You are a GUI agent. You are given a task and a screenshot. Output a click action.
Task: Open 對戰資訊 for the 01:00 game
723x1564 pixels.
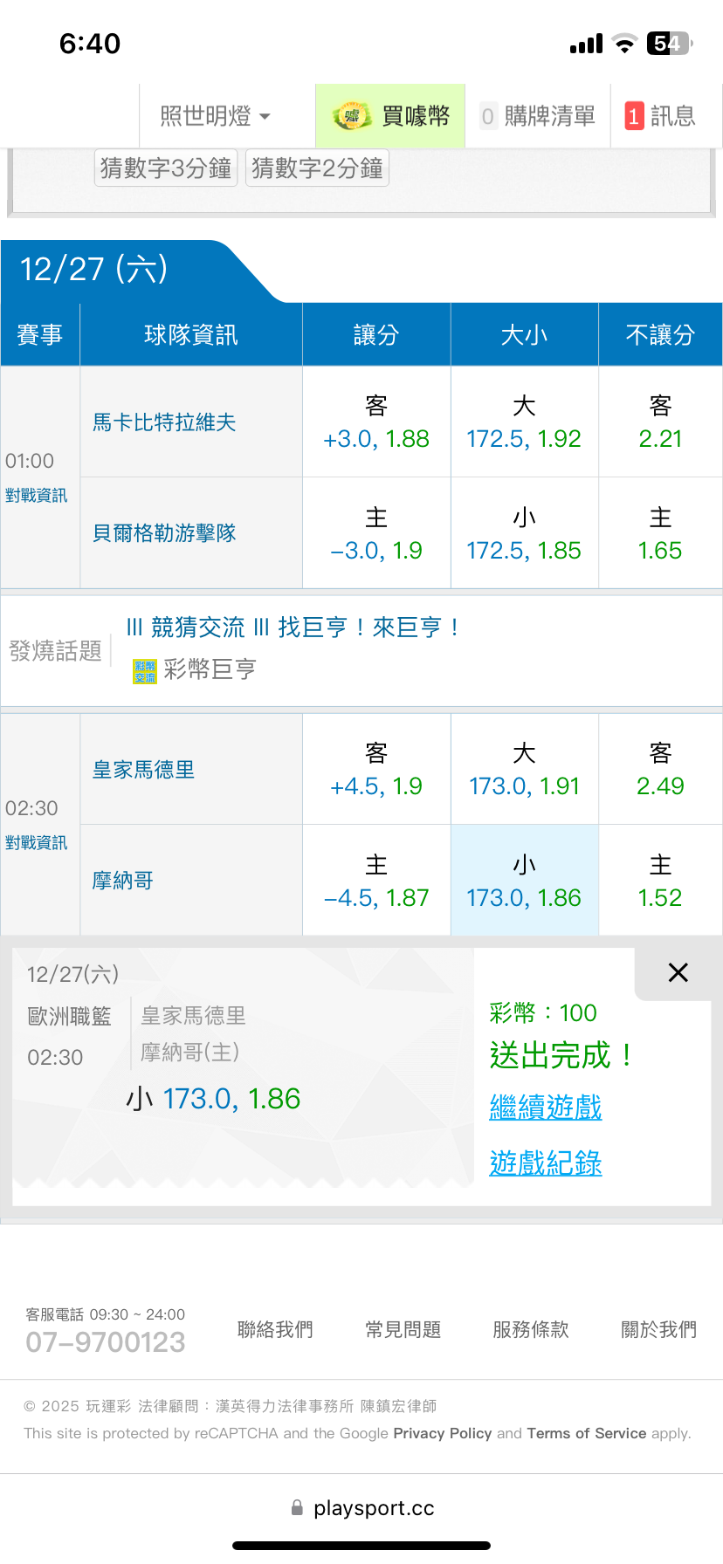click(x=37, y=496)
